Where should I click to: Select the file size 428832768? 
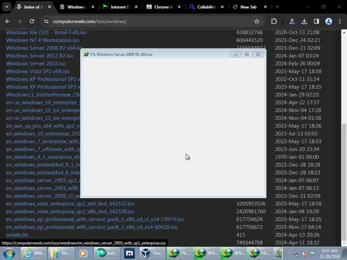pyautogui.click(x=249, y=32)
